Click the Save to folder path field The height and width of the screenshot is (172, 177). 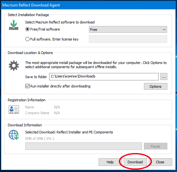tap(104, 77)
